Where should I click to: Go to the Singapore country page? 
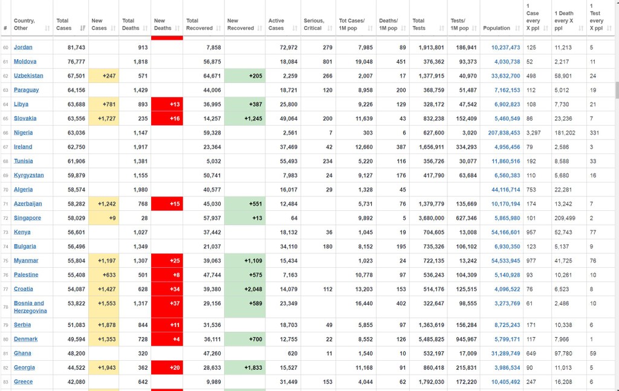pyautogui.click(x=27, y=218)
